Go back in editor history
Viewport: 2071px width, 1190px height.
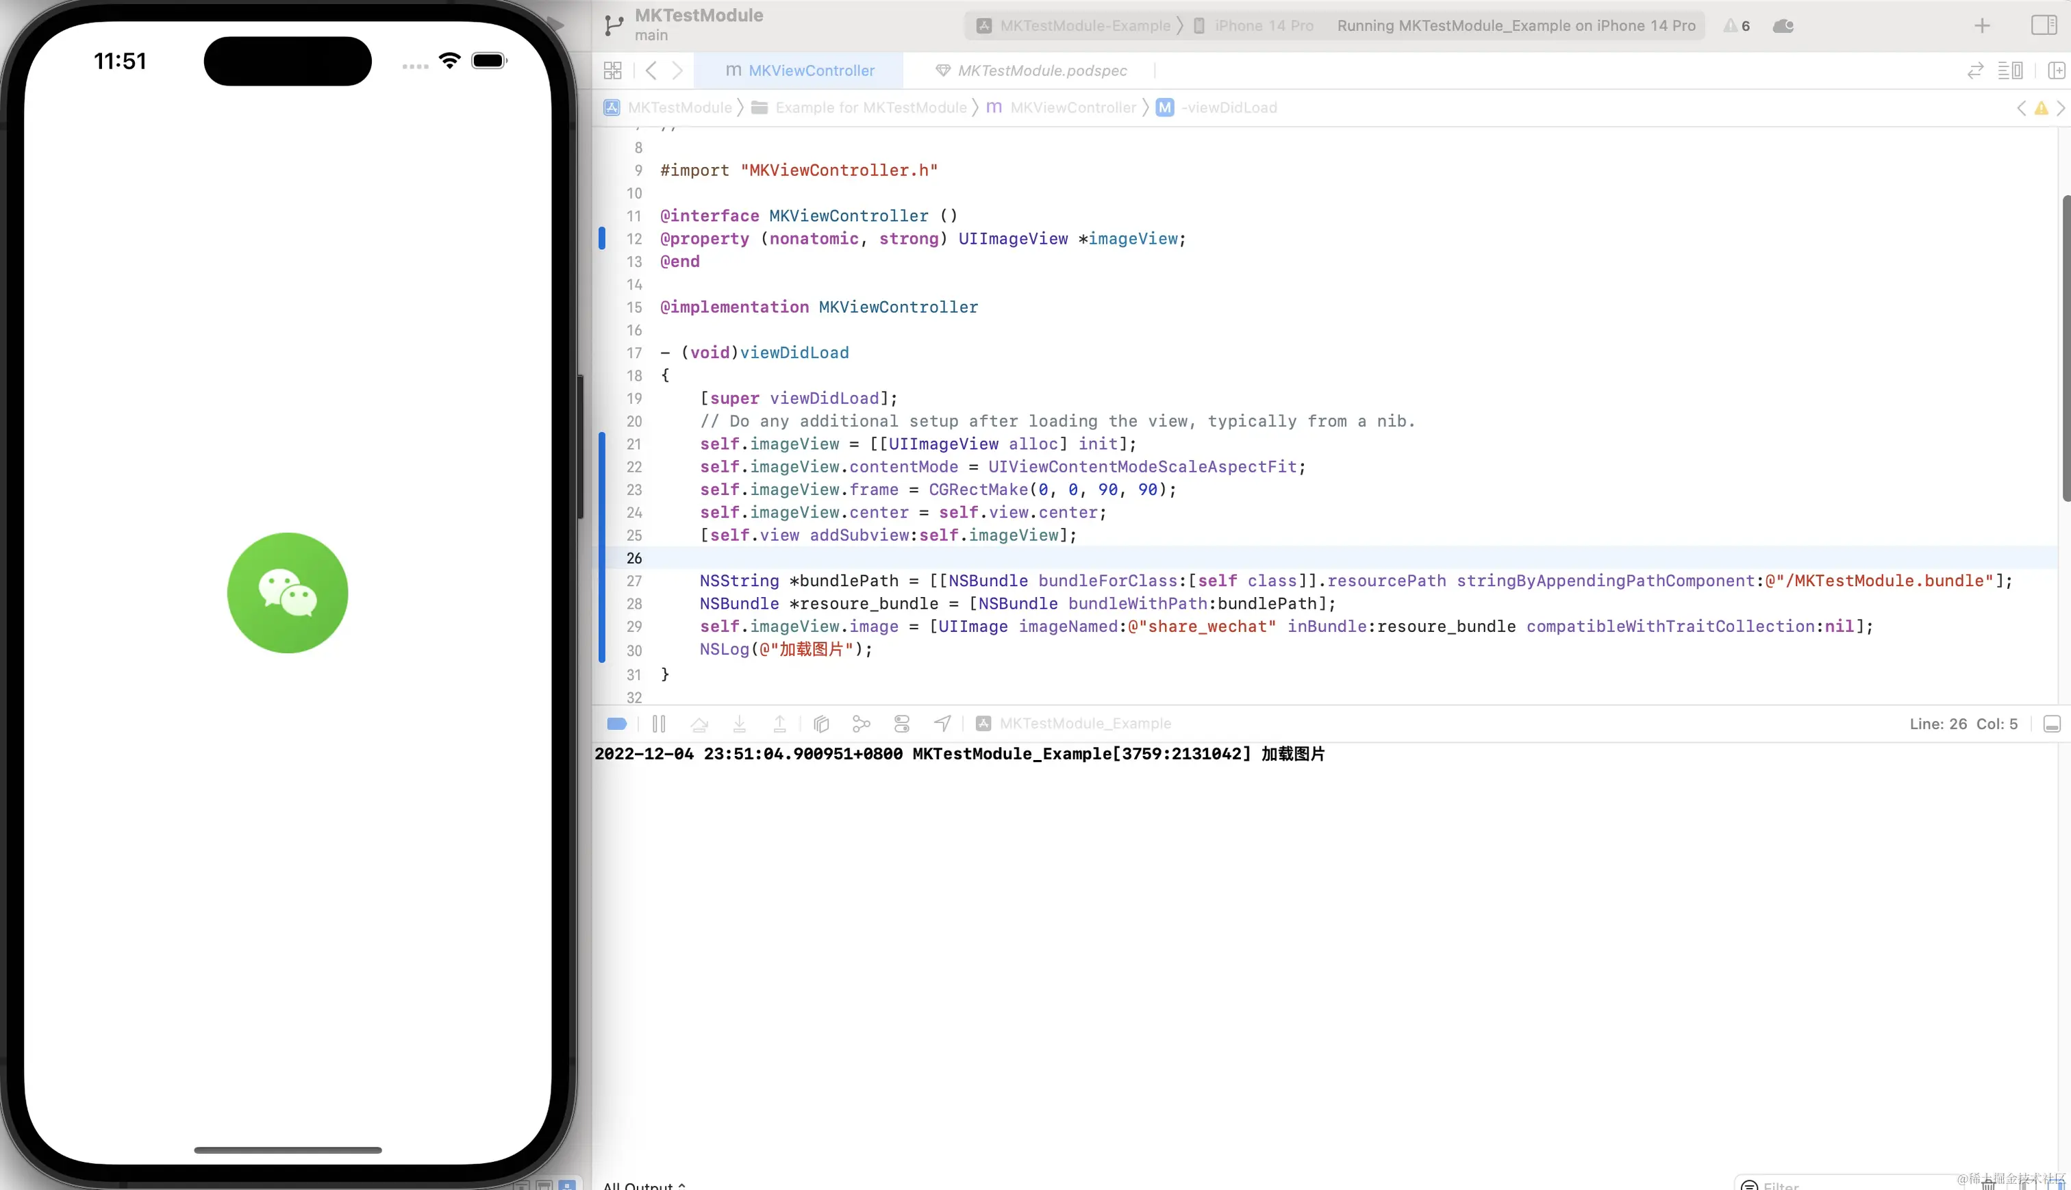[651, 71]
